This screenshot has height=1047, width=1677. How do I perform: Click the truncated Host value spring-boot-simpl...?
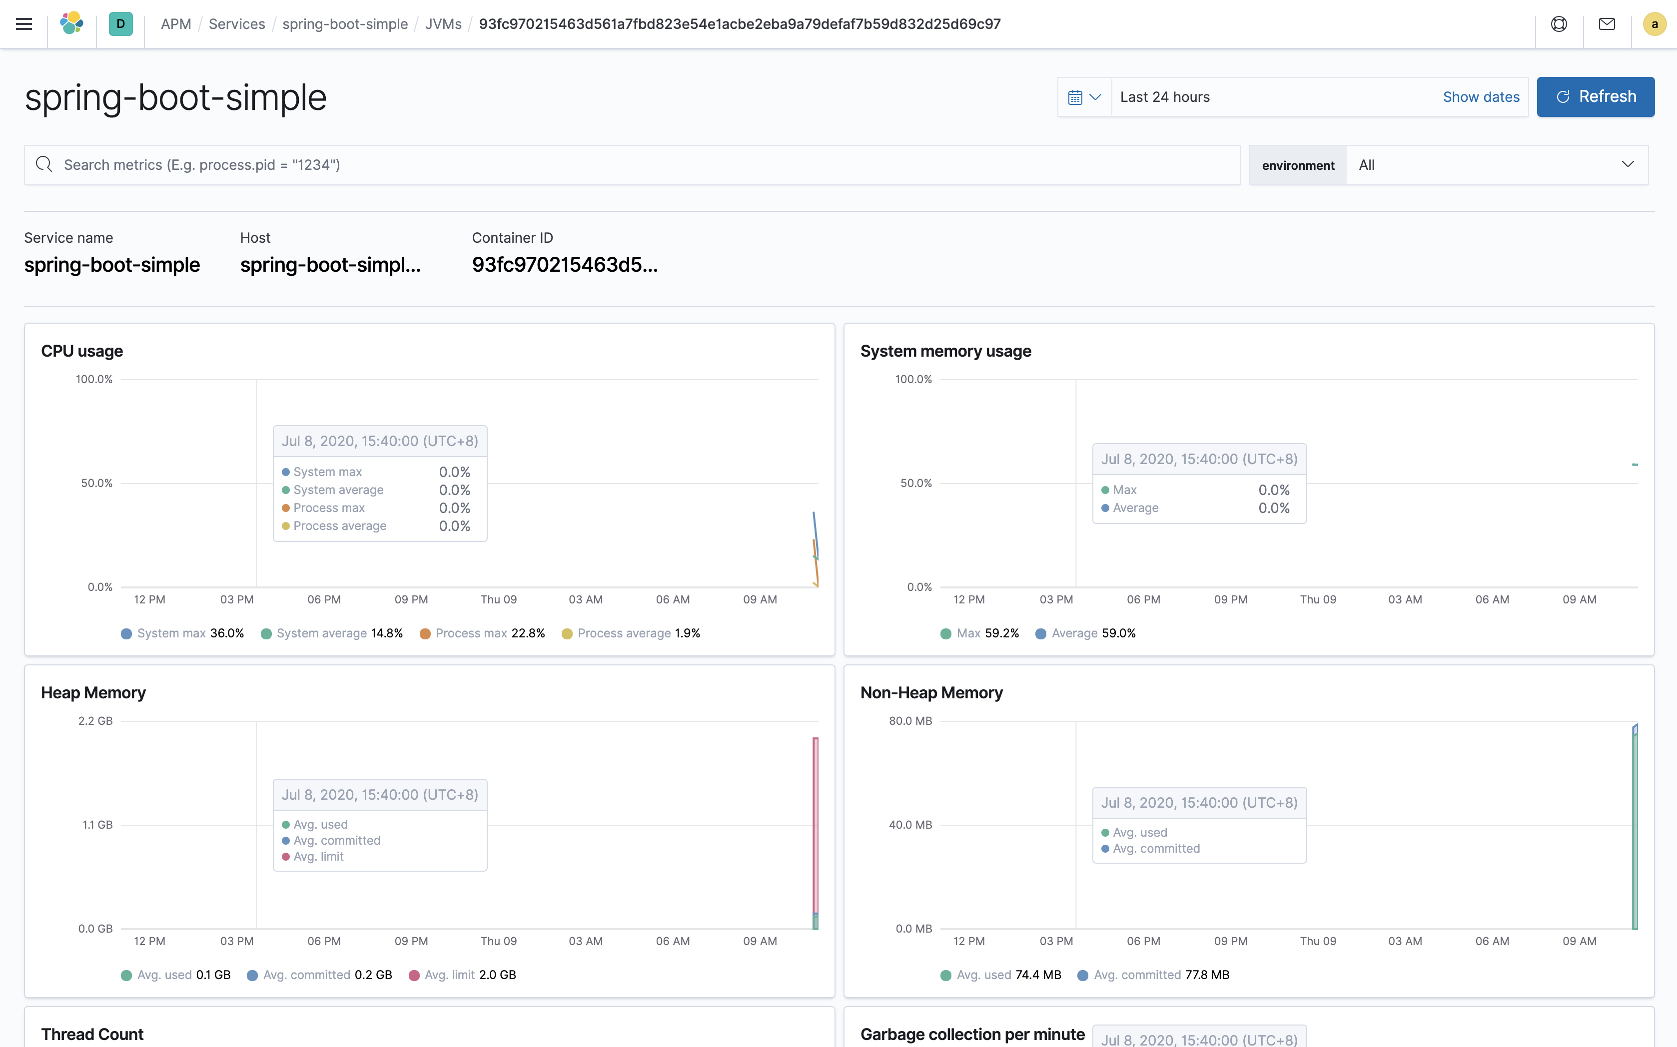pyautogui.click(x=330, y=265)
